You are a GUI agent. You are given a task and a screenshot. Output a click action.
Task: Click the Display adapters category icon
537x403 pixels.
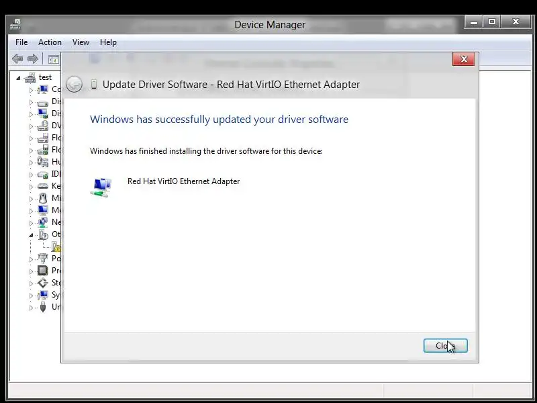[x=43, y=114]
